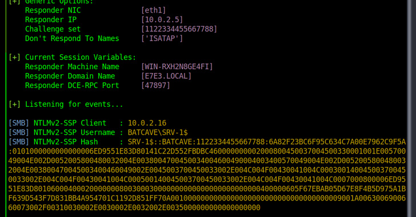Image resolution: width=416 pixels, height=217 pixels.
Task: Click the ['ISATAP'] names value
Action: point(162,38)
